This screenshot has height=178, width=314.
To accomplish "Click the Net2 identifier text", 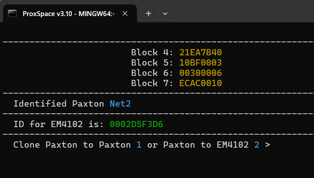I will 120,103.
